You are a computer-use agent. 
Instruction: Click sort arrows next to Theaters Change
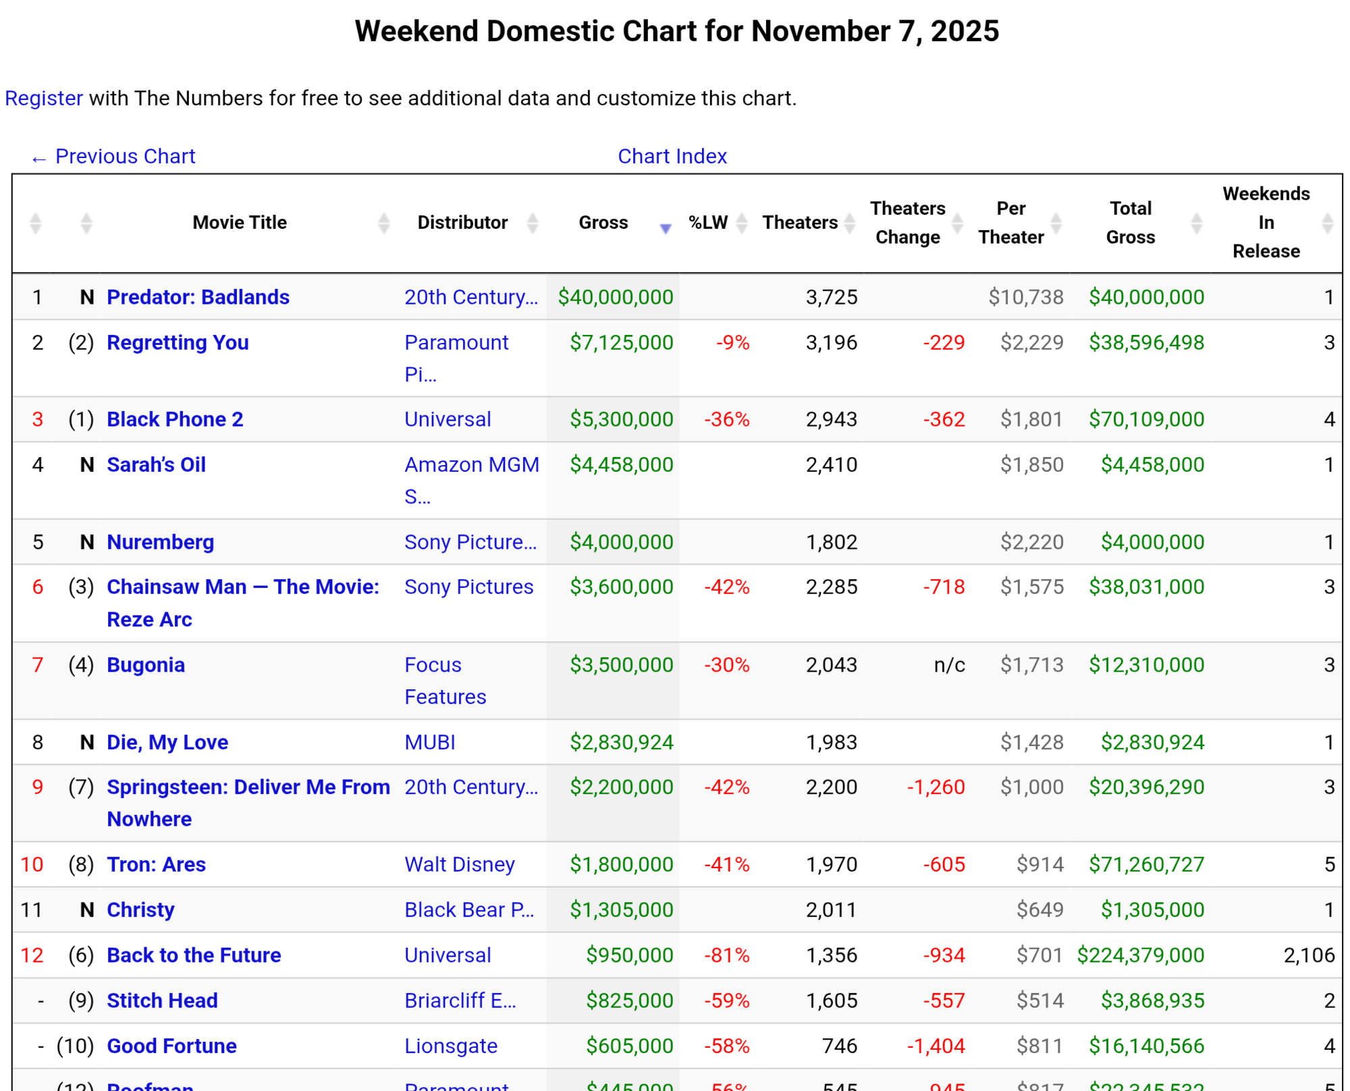click(957, 223)
